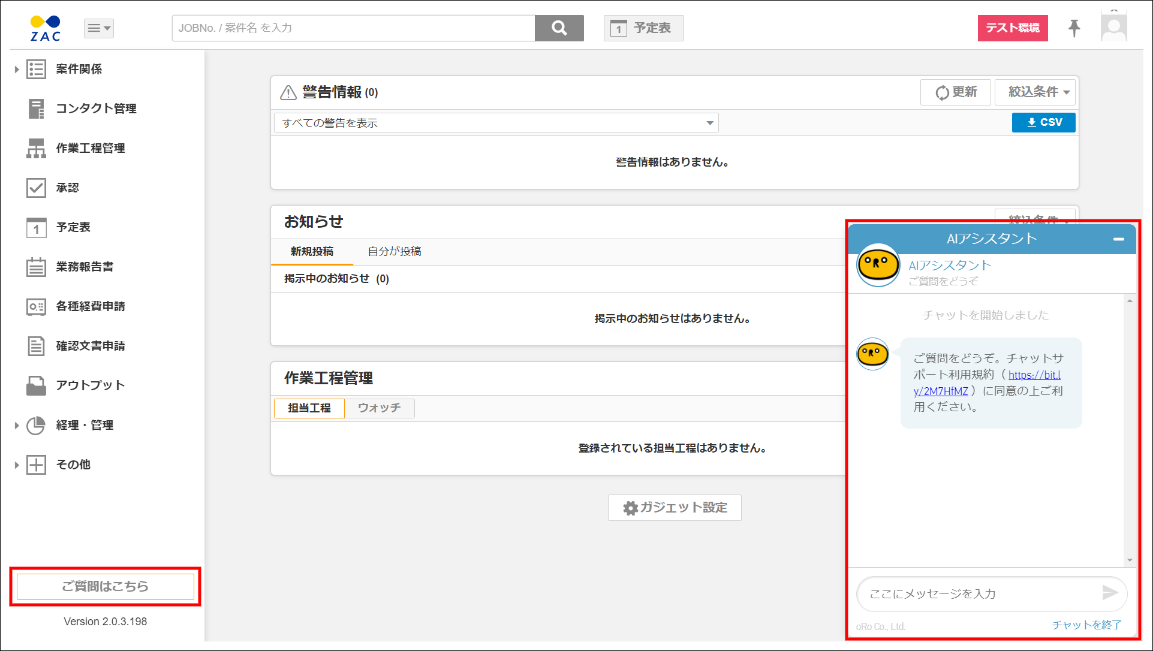Click the search magnifier icon

pos(558,28)
